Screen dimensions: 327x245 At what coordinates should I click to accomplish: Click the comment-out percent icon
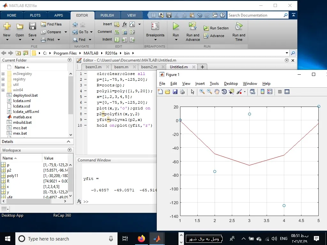click(117, 32)
